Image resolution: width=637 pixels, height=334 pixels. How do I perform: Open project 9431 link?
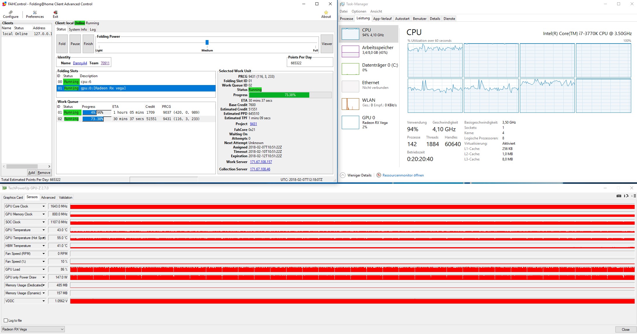pyautogui.click(x=253, y=124)
